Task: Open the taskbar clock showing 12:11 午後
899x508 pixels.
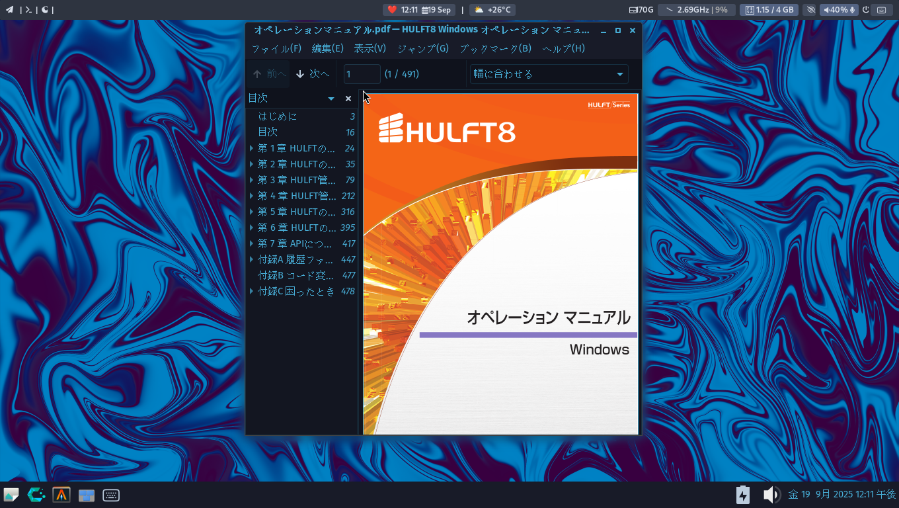Action: click(842, 495)
